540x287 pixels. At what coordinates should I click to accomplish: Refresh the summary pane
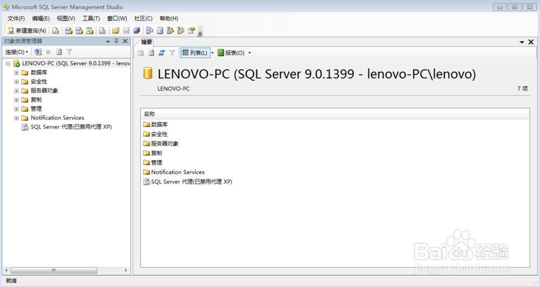tap(151, 53)
